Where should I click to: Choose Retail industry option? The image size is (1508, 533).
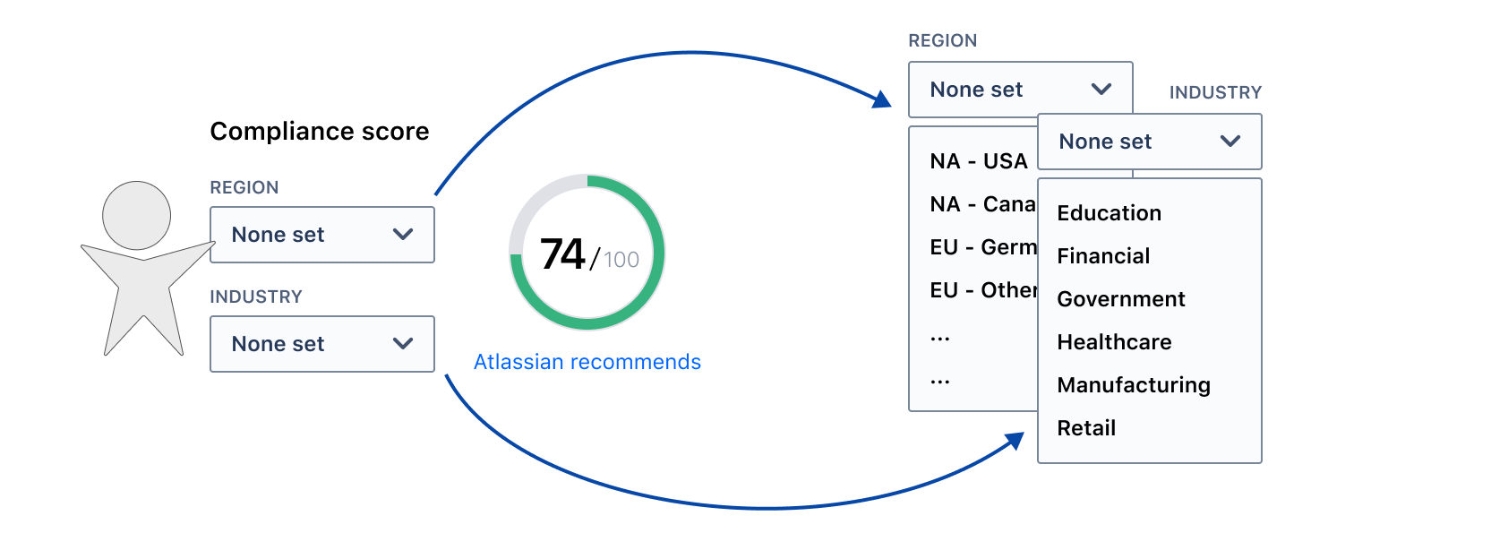tap(1086, 428)
